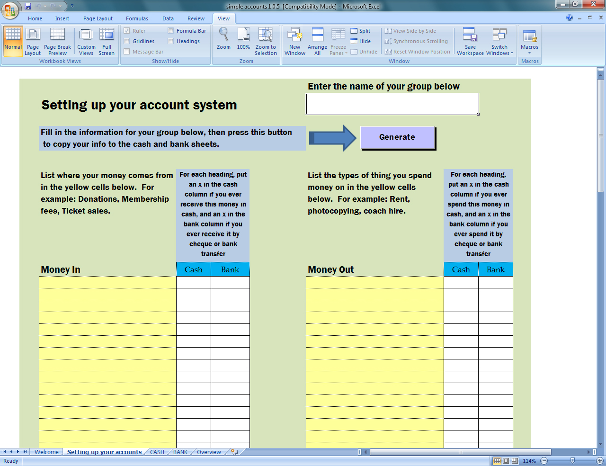This screenshot has height=466, width=606.
Task: Open the Review ribbon tab
Action: (196, 18)
